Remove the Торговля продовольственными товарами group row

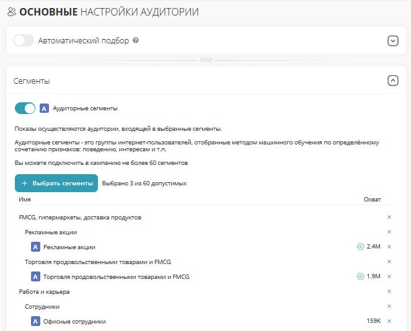point(389,262)
